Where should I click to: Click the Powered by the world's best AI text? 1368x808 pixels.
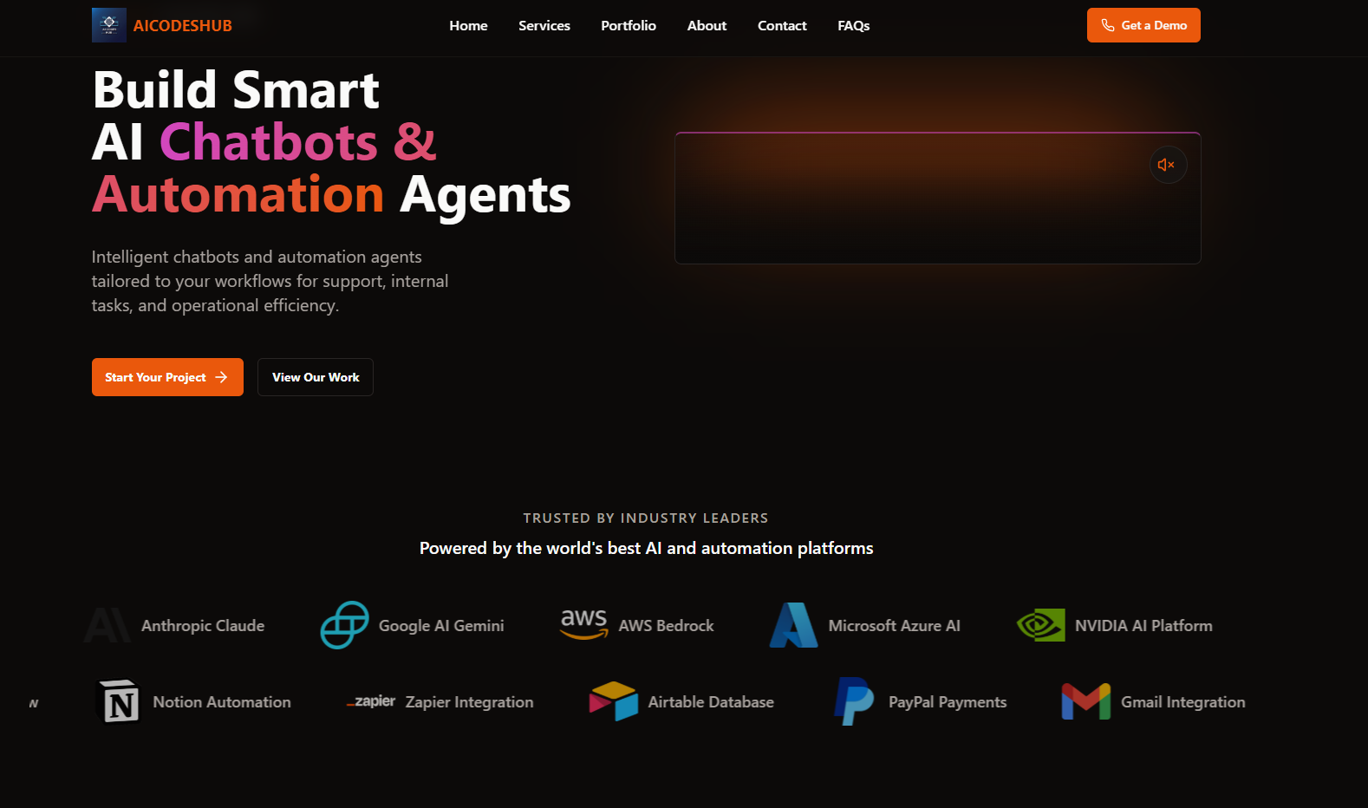pos(646,548)
